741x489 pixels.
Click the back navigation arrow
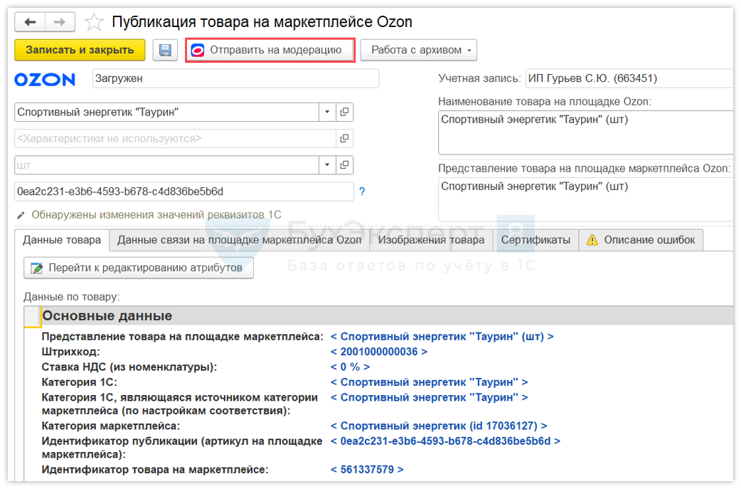(30, 22)
